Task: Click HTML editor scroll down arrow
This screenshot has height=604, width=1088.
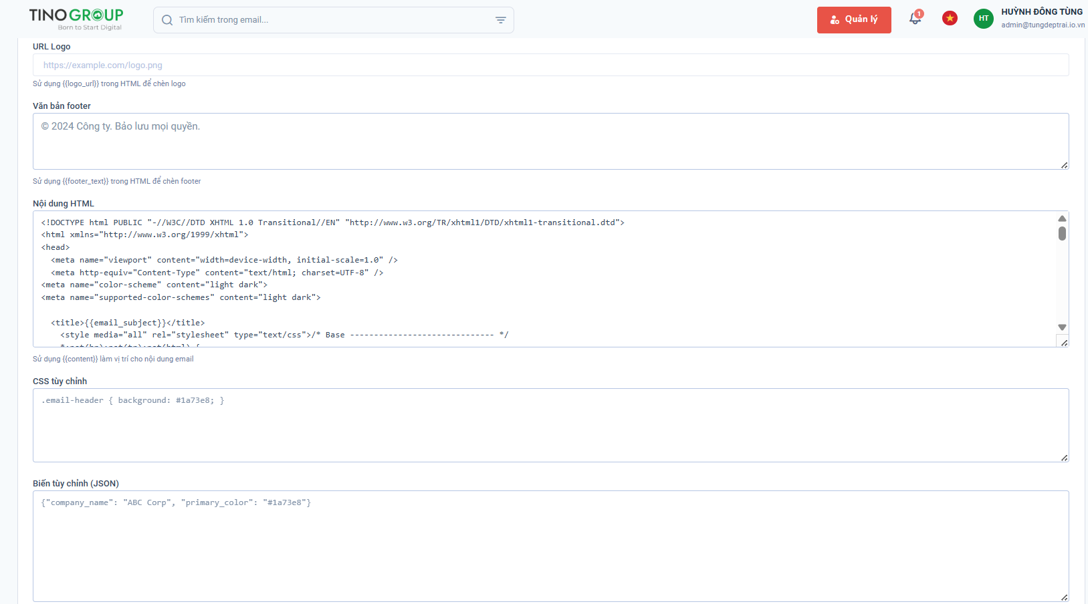Action: 1062,327
